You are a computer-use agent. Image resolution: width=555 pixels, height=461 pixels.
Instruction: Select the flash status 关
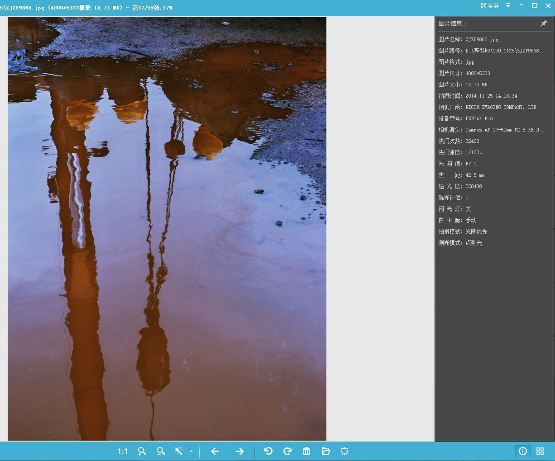pyautogui.click(x=468, y=209)
